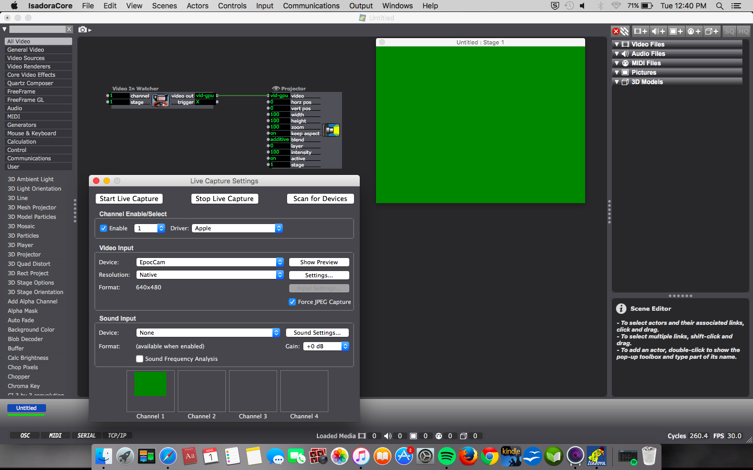Select the Untitled scene tab
Viewport: 753px width, 470px height.
point(26,408)
